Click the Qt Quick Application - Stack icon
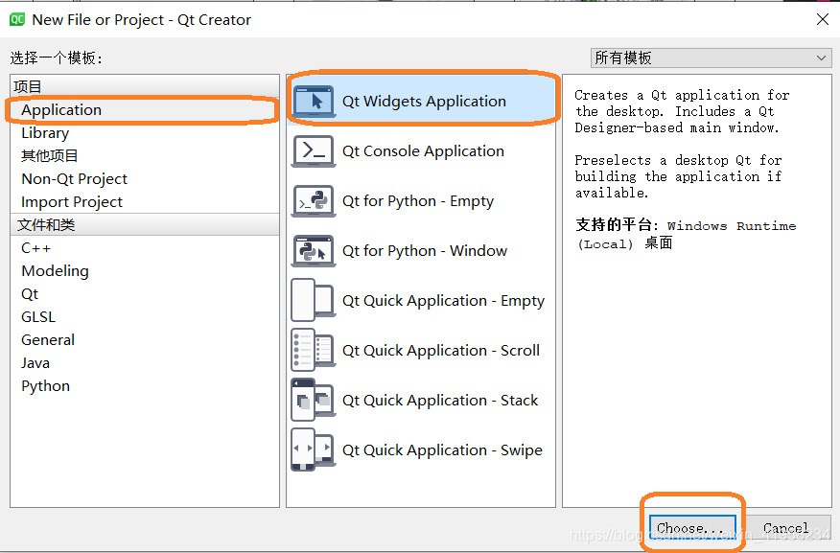Image resolution: width=840 pixels, height=553 pixels. coord(314,400)
